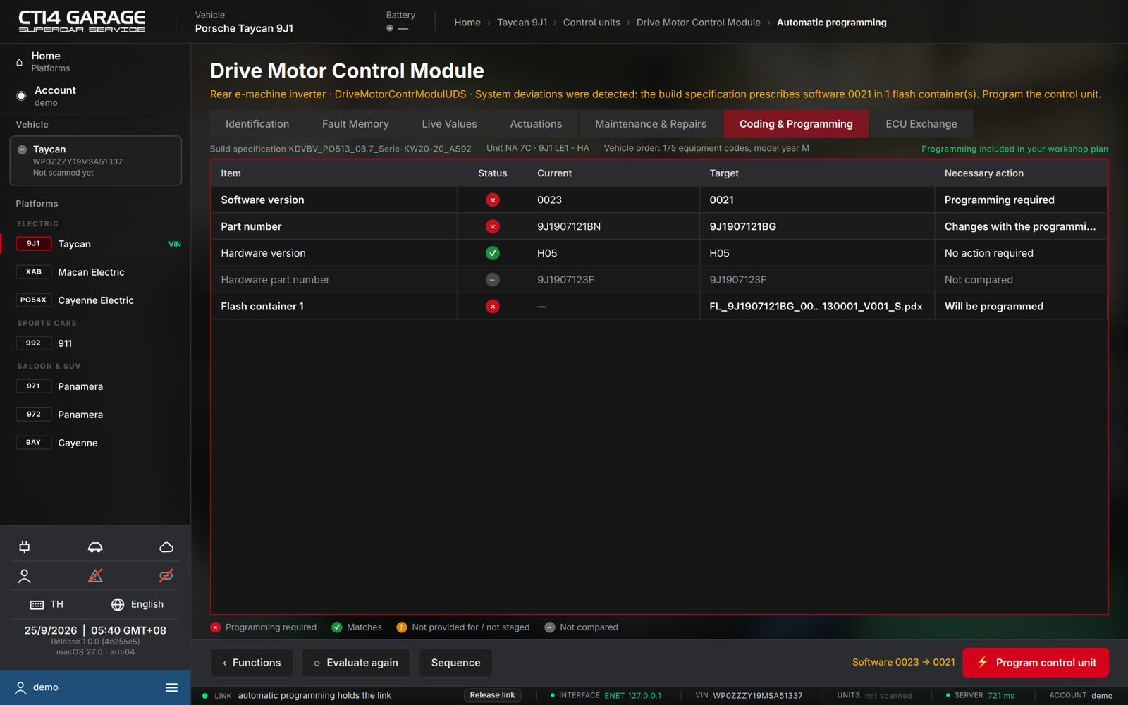The height and width of the screenshot is (705, 1128).
Task: Open Home in the breadcrumb
Action: click(467, 23)
